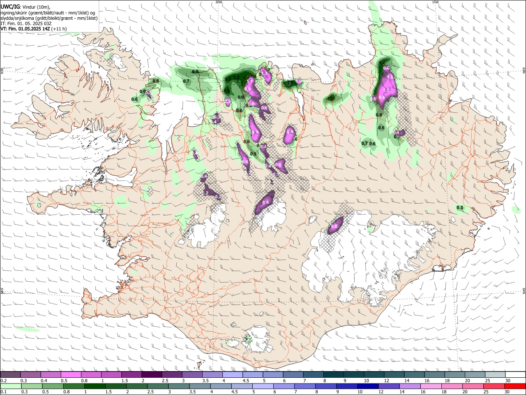Click the pale green 0.1 rain scale swatch

click(11, 386)
